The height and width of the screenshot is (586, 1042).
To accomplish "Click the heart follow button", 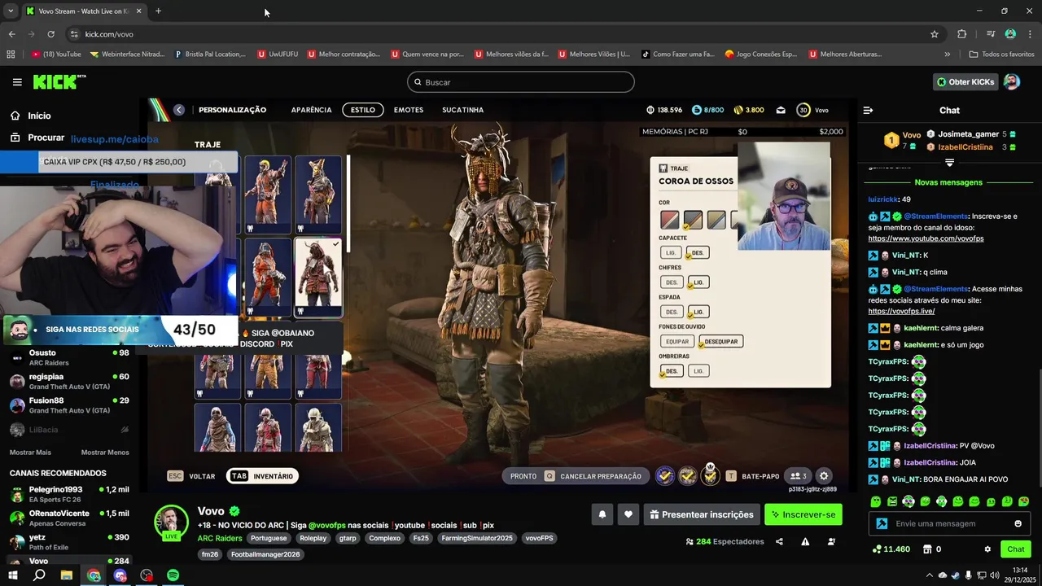I will point(628,514).
